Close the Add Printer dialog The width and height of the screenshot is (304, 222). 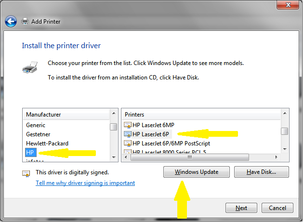click(288, 5)
